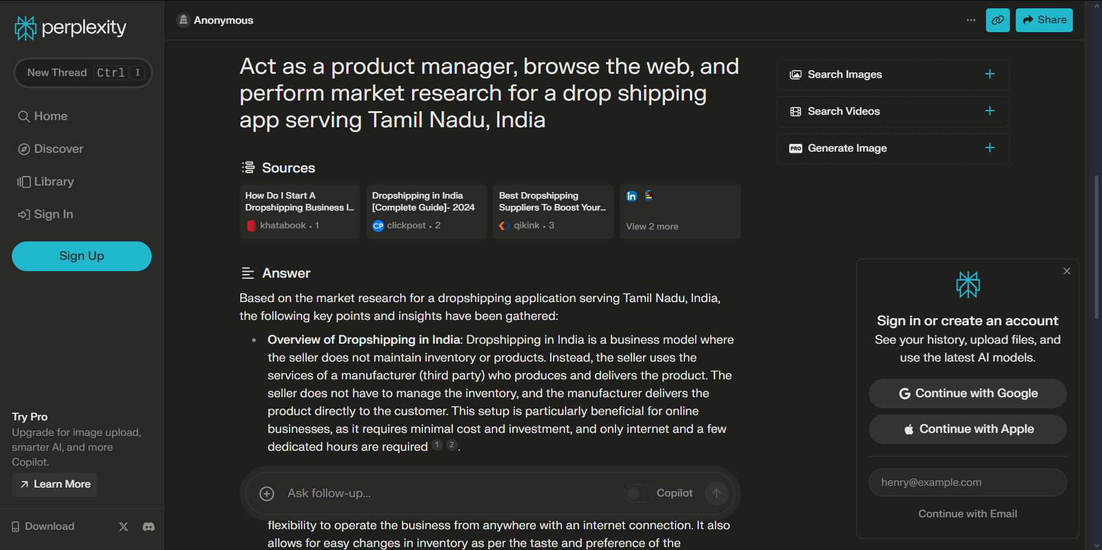Open the Download link
This screenshot has height=550, width=1102.
pyautogui.click(x=43, y=526)
